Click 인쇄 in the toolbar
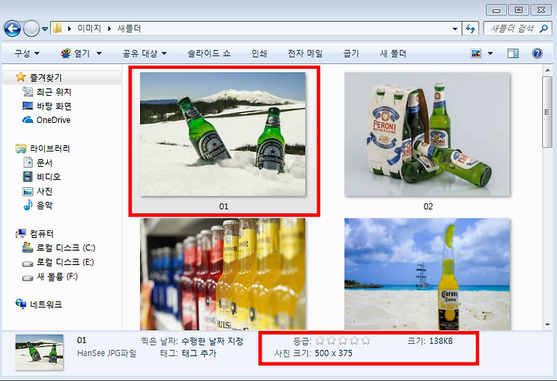The height and width of the screenshot is (381, 557). (x=259, y=53)
